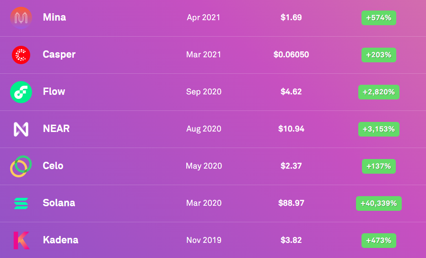This screenshot has width=426, height=258.
Task: Click the Kadena name label
Action: pyautogui.click(x=60, y=240)
